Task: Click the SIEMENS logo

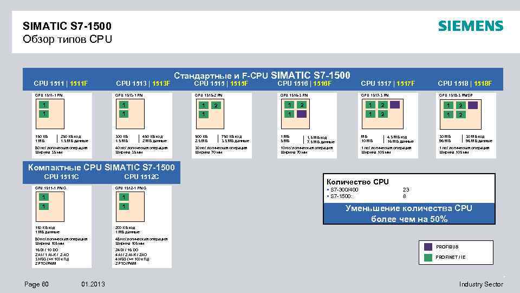Action: coord(471,26)
